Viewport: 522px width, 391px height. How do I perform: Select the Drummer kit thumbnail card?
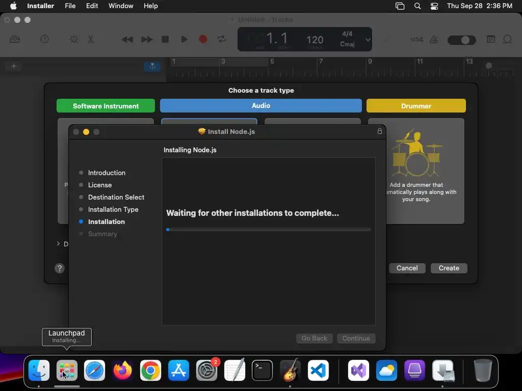pos(425,171)
